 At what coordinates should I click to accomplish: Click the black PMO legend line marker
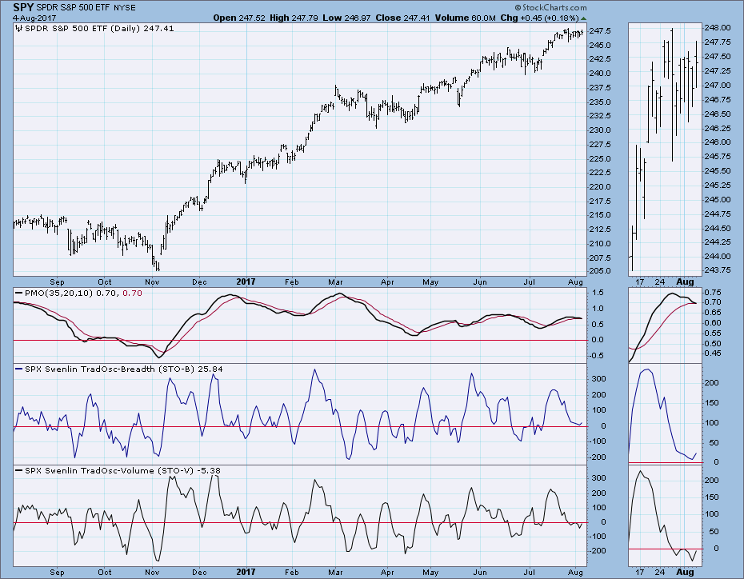click(x=19, y=293)
